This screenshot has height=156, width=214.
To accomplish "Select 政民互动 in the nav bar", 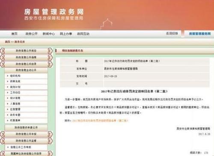I will pyautogui.click(x=83, y=34).
